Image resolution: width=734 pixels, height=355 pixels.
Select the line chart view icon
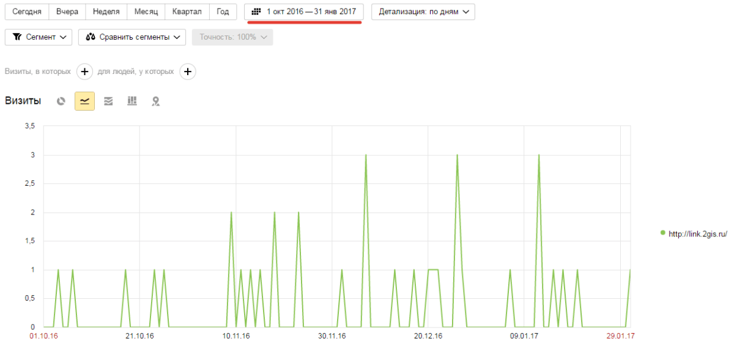(x=84, y=101)
